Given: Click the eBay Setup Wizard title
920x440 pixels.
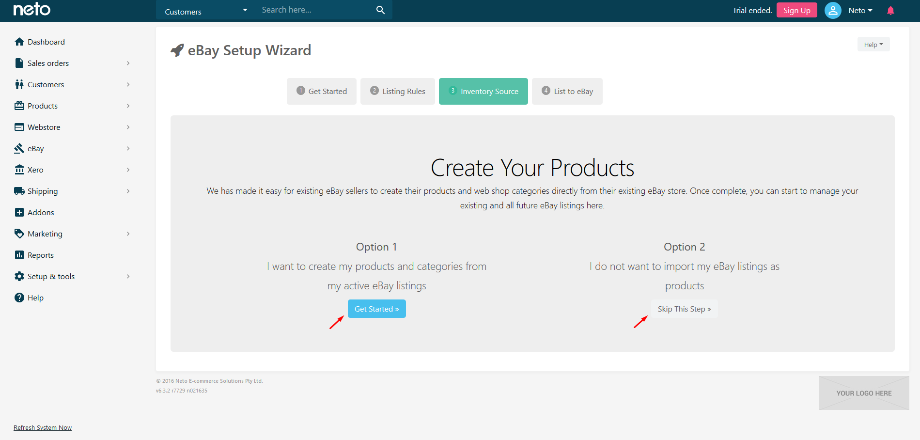Looking at the screenshot, I should (x=249, y=50).
